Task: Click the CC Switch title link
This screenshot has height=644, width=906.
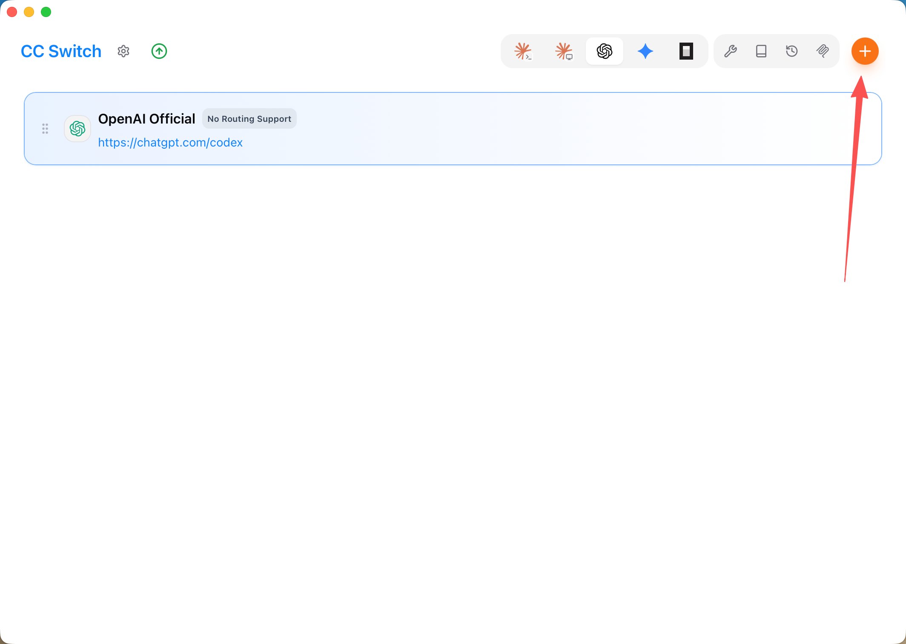Action: tap(61, 51)
